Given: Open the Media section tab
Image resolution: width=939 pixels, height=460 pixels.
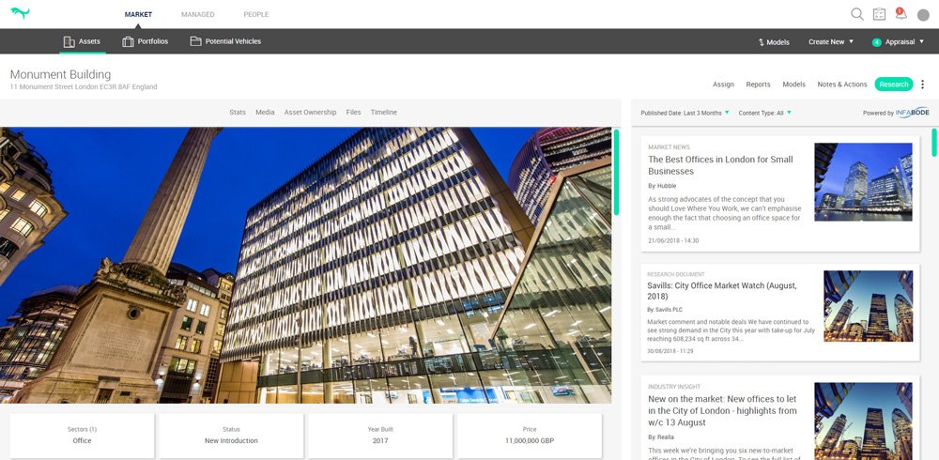Looking at the screenshot, I should [265, 113].
